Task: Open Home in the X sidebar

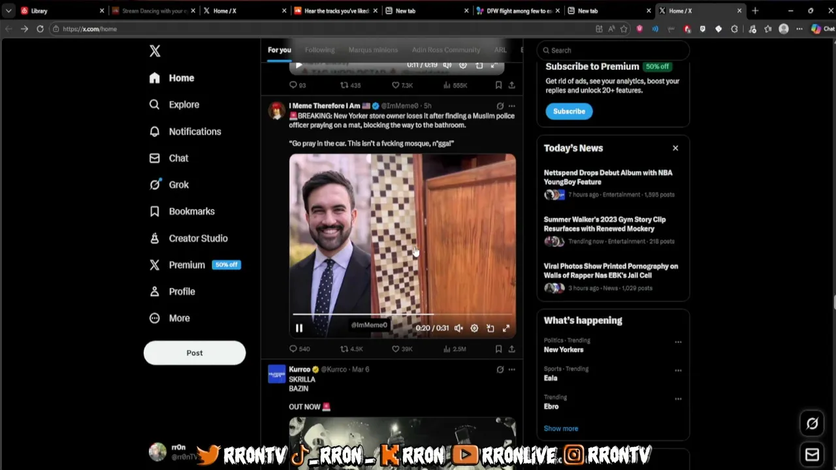Action: 172,78
